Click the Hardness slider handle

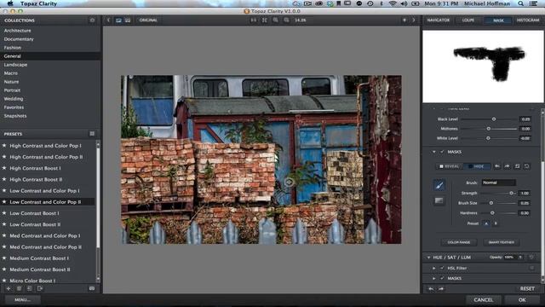pyautogui.click(x=492, y=213)
